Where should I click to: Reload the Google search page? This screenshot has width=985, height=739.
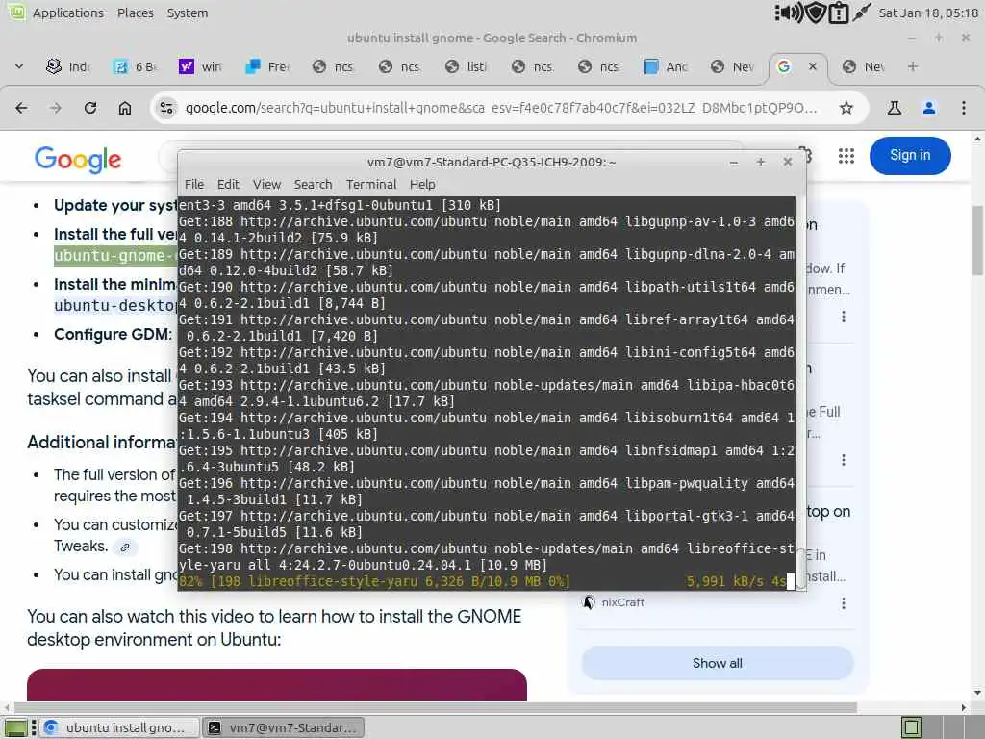coord(90,108)
